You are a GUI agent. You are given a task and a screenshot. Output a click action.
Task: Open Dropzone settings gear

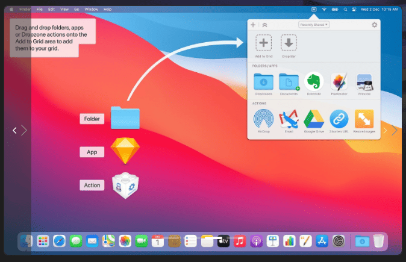(375, 25)
